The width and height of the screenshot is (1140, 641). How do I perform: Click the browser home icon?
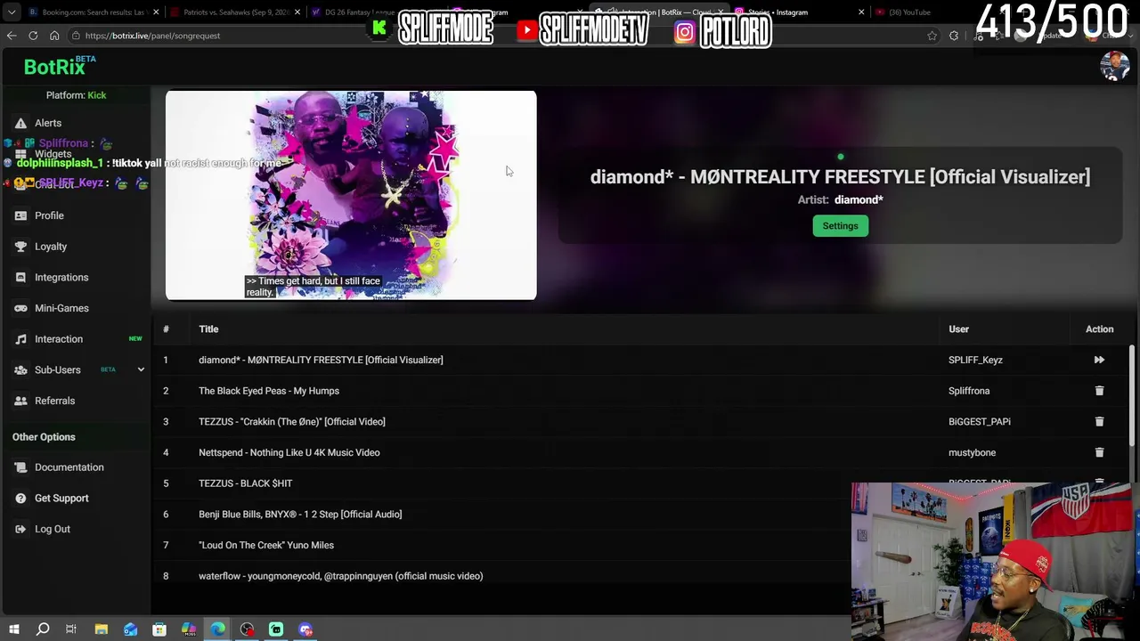click(x=54, y=36)
